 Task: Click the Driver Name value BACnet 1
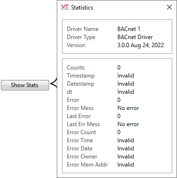tap(129, 29)
